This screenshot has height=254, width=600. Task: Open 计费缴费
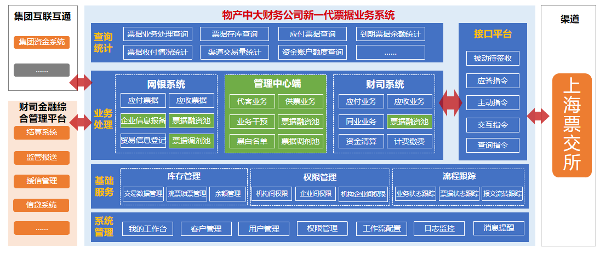(x=409, y=142)
